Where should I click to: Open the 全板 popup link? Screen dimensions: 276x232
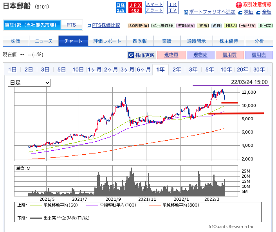(267, 12)
